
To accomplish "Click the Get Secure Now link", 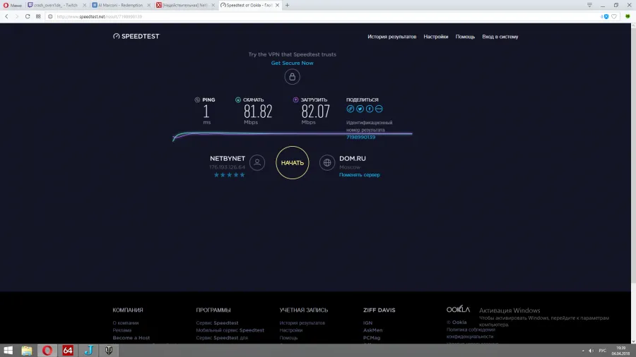I will coord(292,63).
